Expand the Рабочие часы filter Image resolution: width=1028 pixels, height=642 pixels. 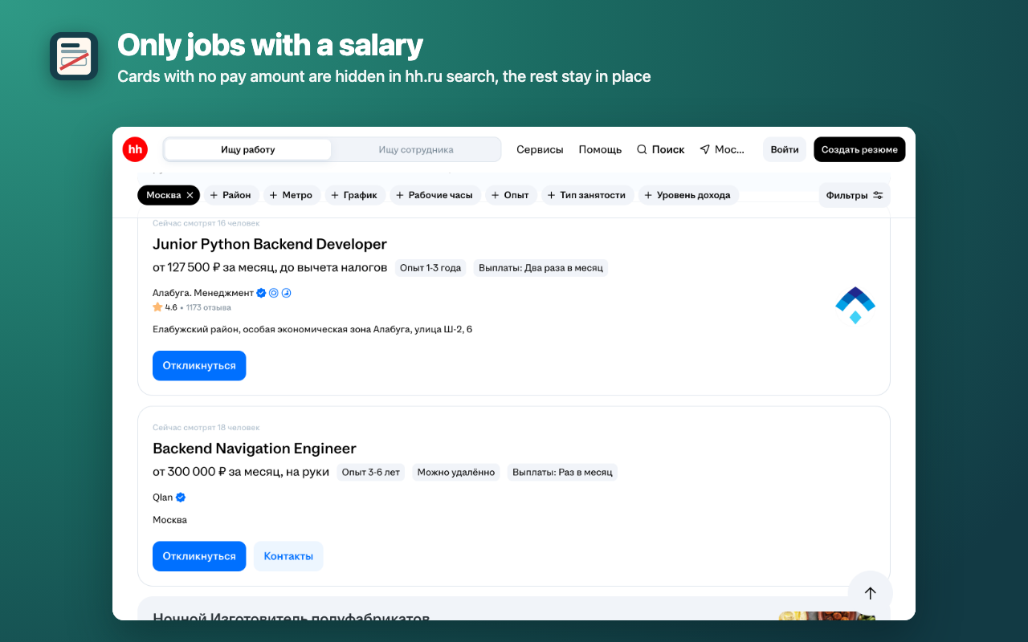pos(435,195)
